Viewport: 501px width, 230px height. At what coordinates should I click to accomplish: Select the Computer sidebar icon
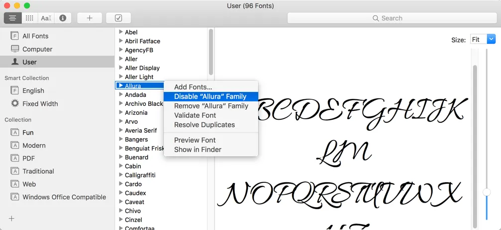(x=15, y=49)
